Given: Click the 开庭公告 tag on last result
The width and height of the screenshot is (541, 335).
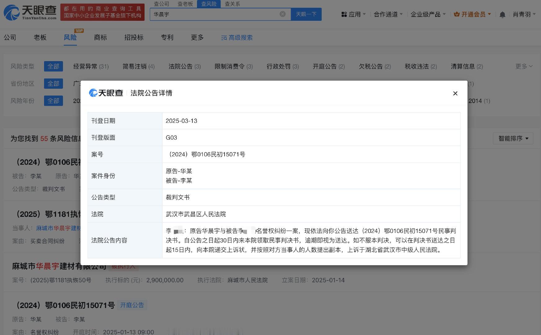Looking at the screenshot, I should [x=132, y=305].
